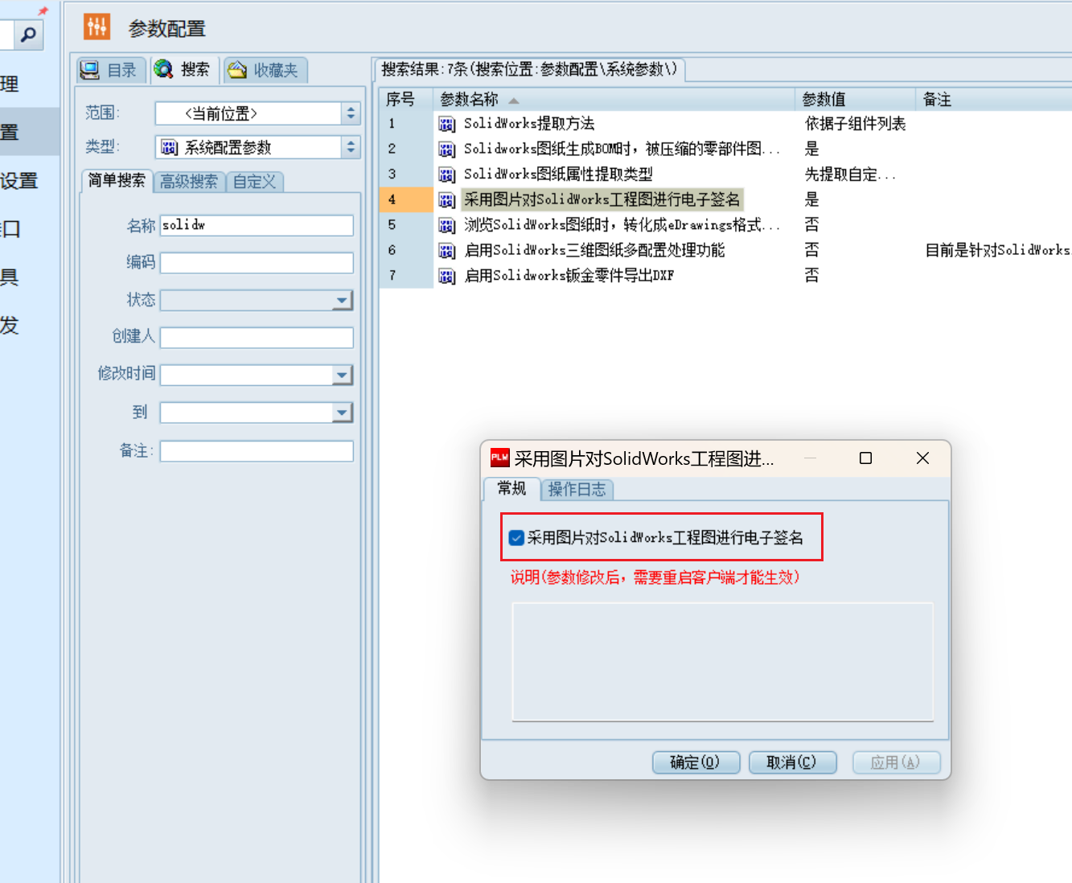Click value 先提取自定...

tap(850, 175)
